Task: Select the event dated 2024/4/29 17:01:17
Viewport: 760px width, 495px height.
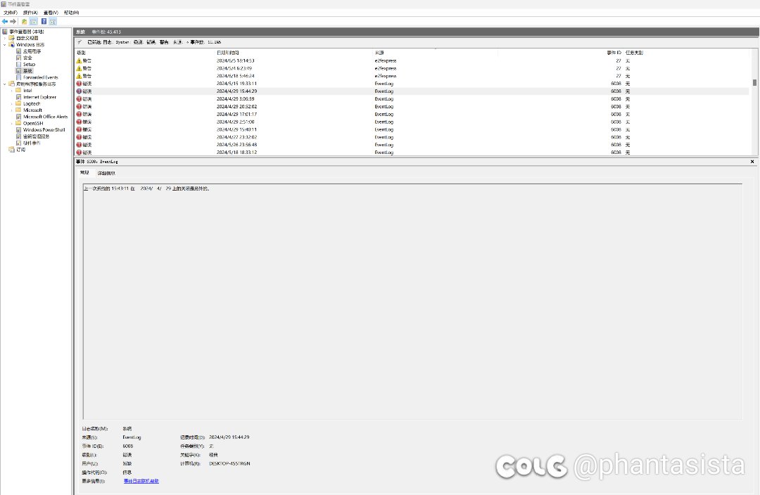Action: (x=412, y=115)
